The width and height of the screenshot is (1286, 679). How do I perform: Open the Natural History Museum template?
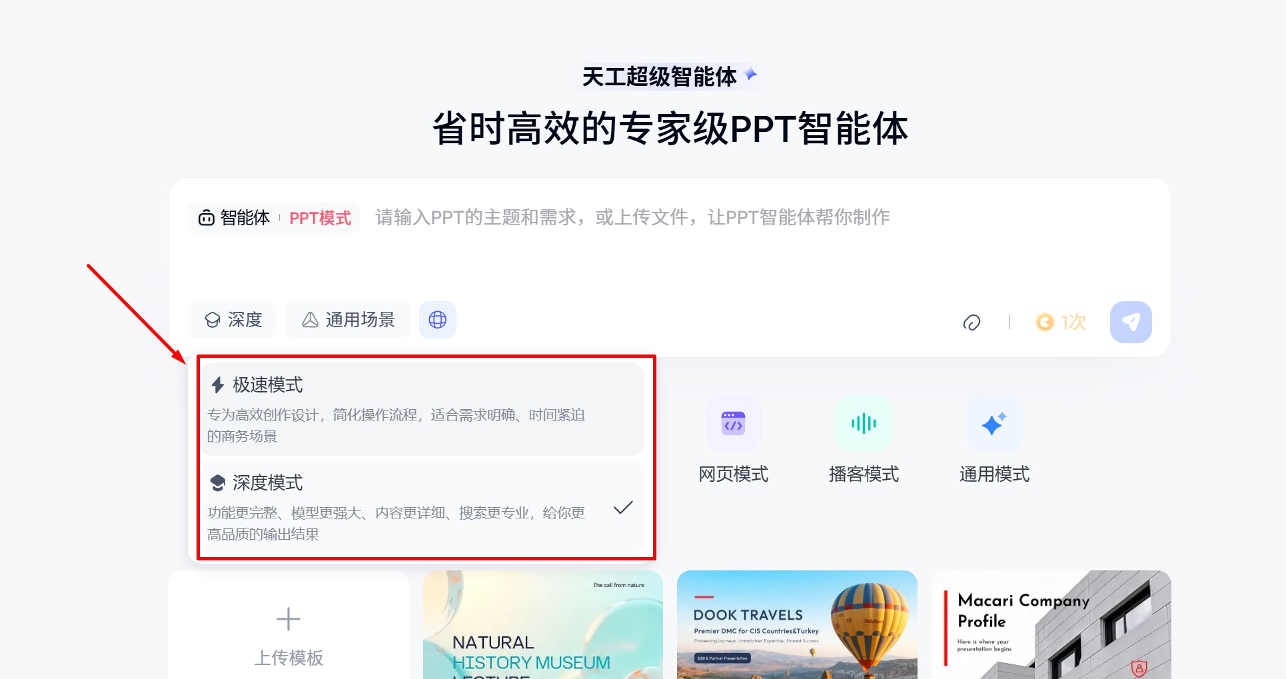pos(543,625)
